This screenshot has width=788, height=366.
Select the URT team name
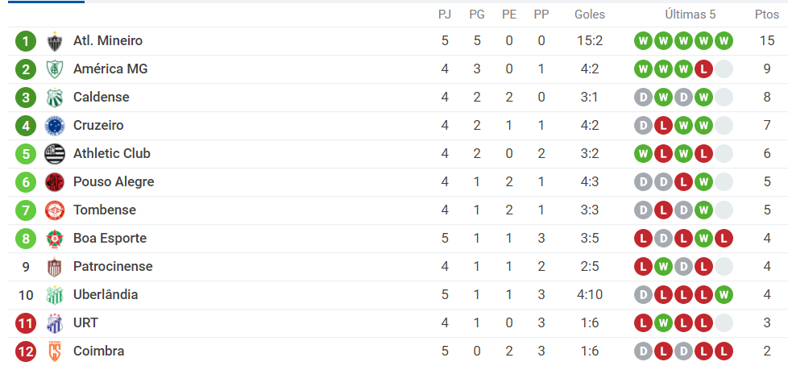[85, 322]
